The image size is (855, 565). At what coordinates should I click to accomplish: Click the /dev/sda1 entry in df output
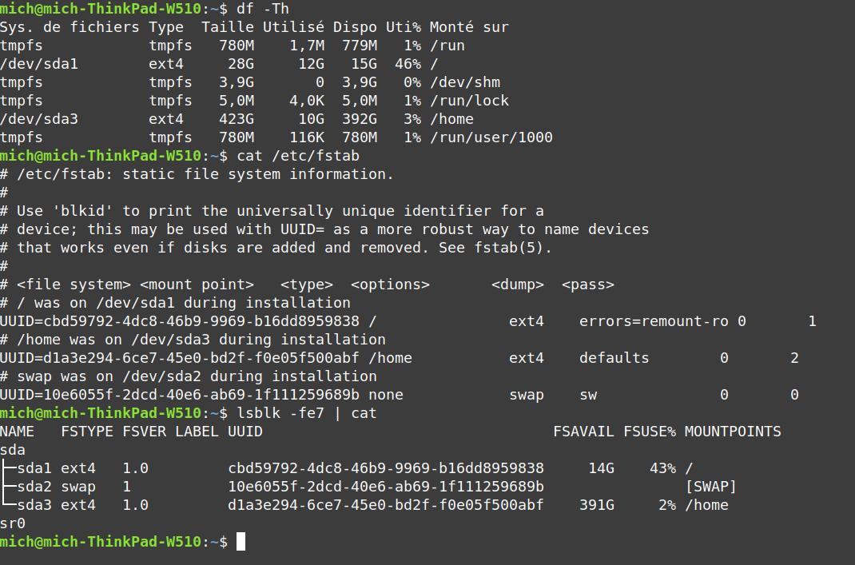coord(39,64)
